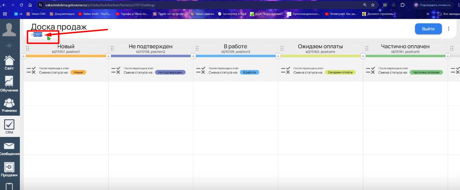460x190 pixels.
Task: Open Сообщения from the left sidebar
Action: pyautogui.click(x=9, y=149)
